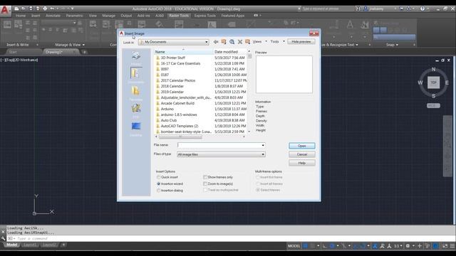The image size is (456, 256).
Task: Click the Delete (X) icon in dialog toolbar
Action: click(240, 42)
